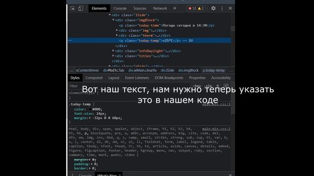Image resolution: width=314 pixels, height=176 pixels.
Task: Click the div#bd1c.Tab breadcrumb
Action: click(x=113, y=70)
